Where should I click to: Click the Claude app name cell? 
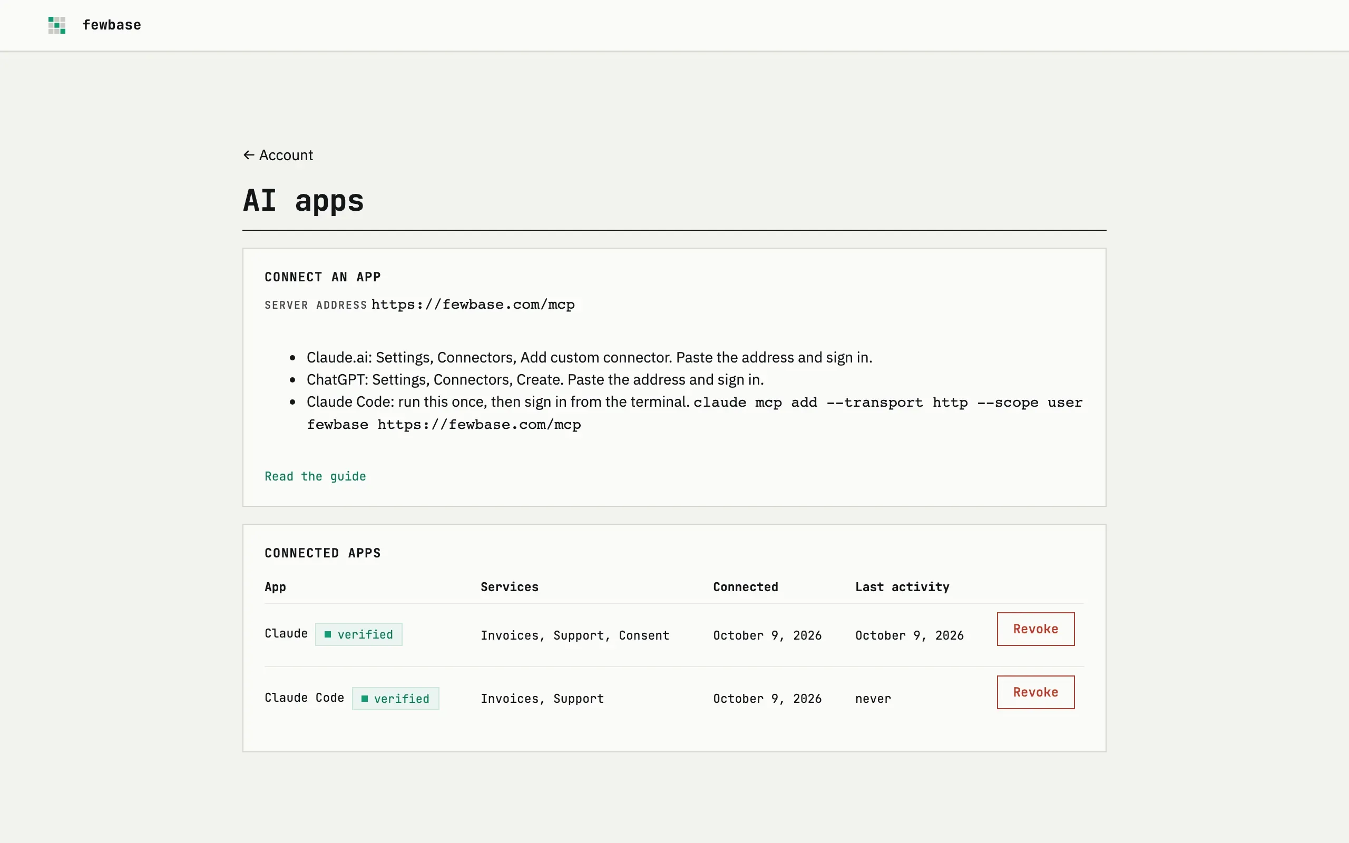coord(286,634)
